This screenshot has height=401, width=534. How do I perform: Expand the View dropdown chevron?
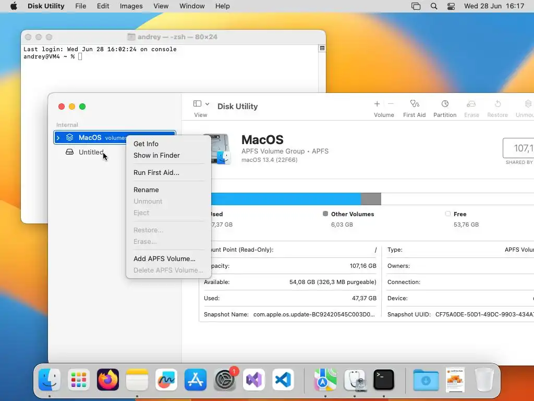point(207,104)
